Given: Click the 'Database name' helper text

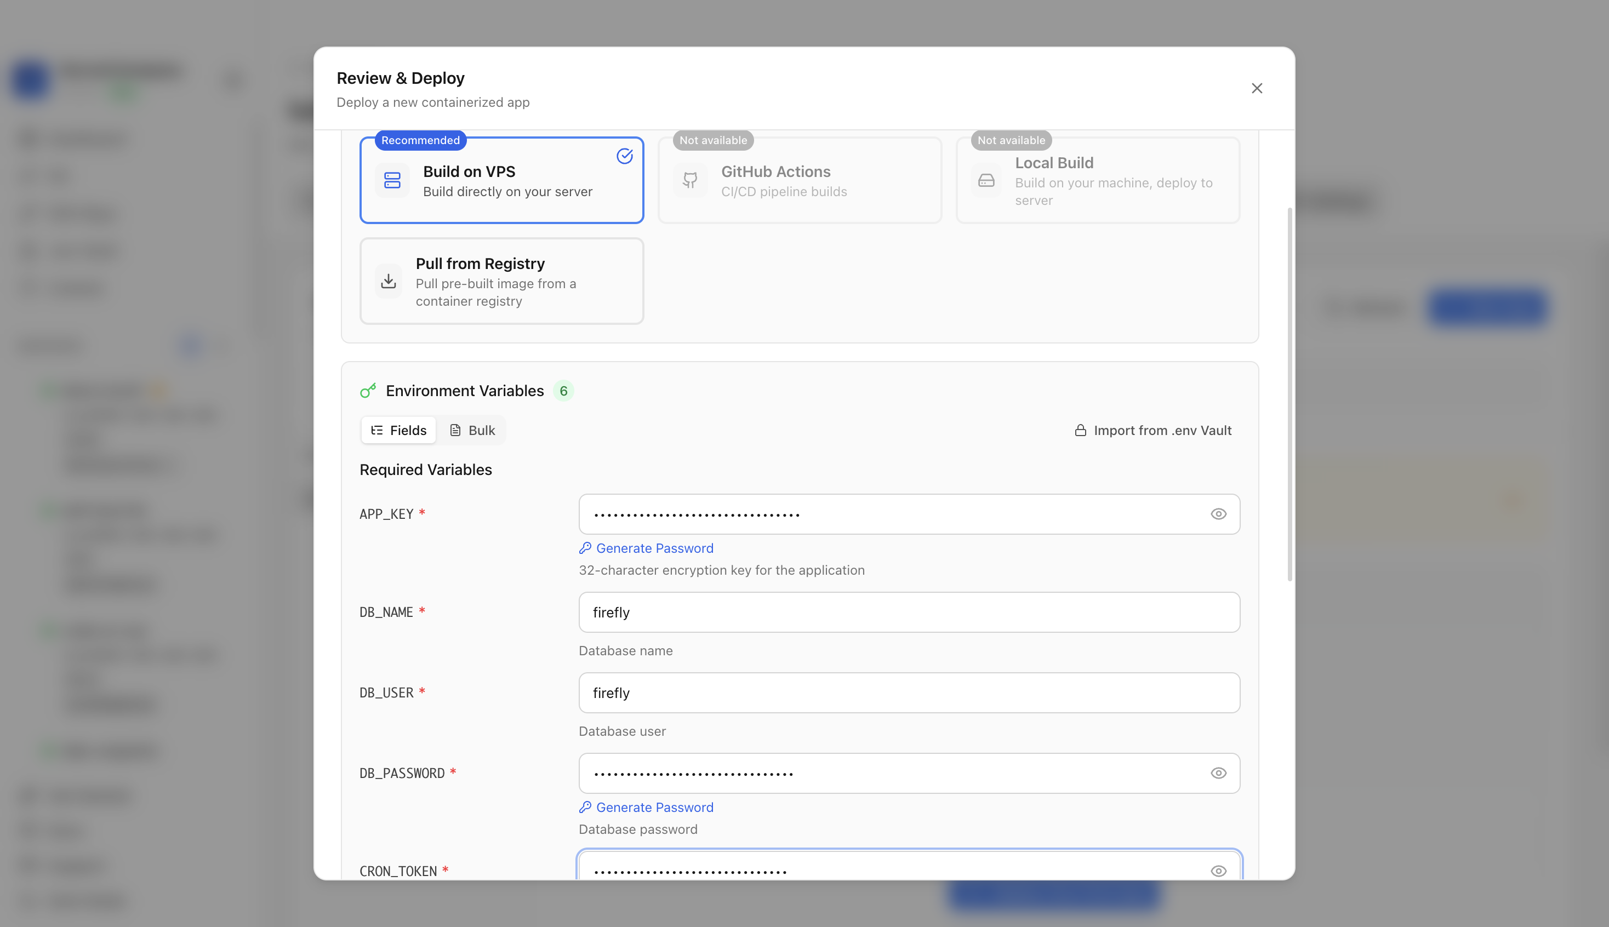Looking at the screenshot, I should 625,651.
